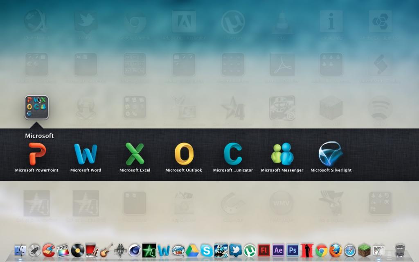Launch Minecraft from the Dock
419x262 pixels.
[364, 251]
